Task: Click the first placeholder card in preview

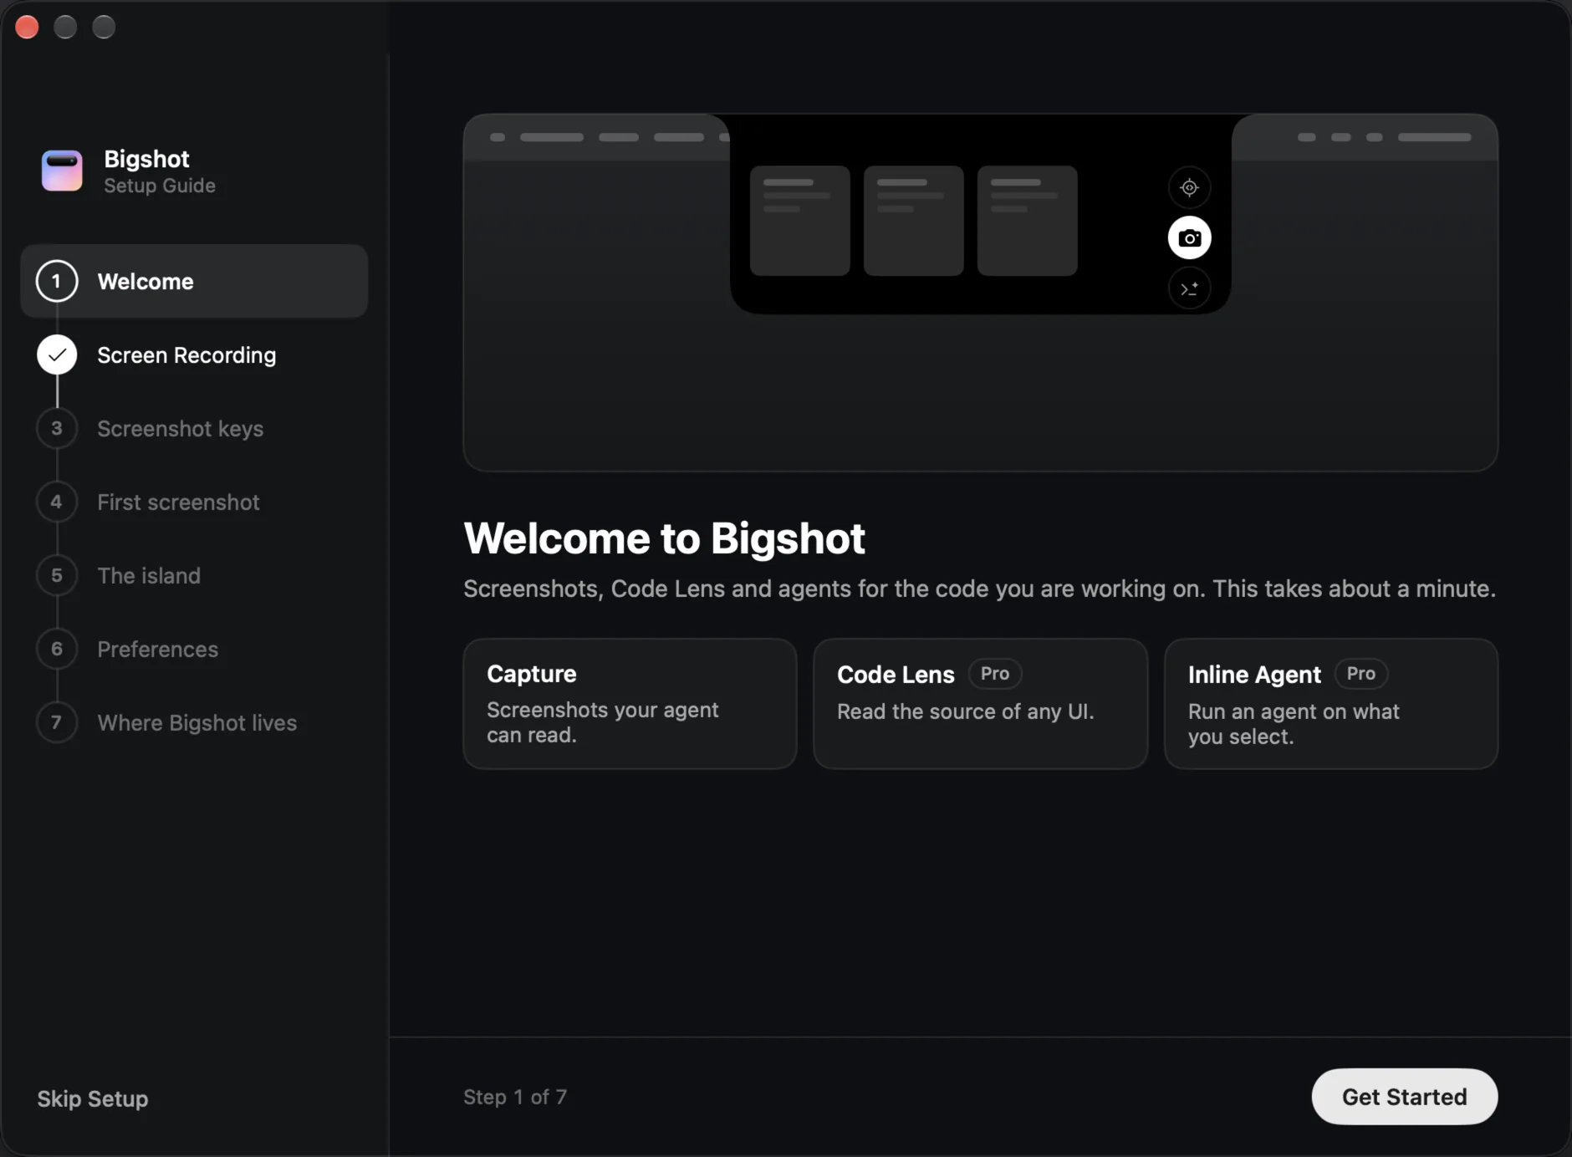Action: pyautogui.click(x=799, y=221)
